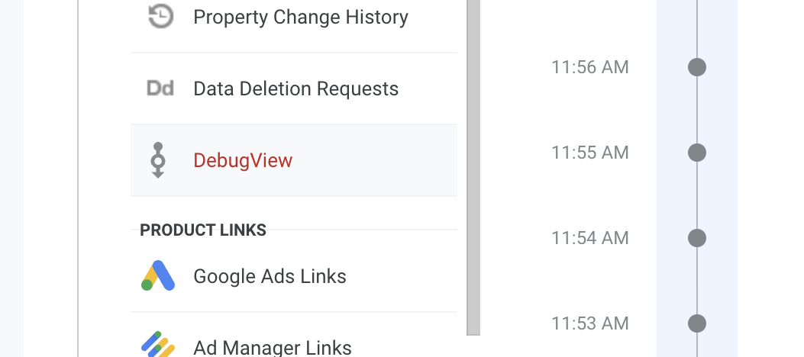This screenshot has width=804, height=357.
Task: Click the 11:56 AM time label
Action: pos(589,67)
